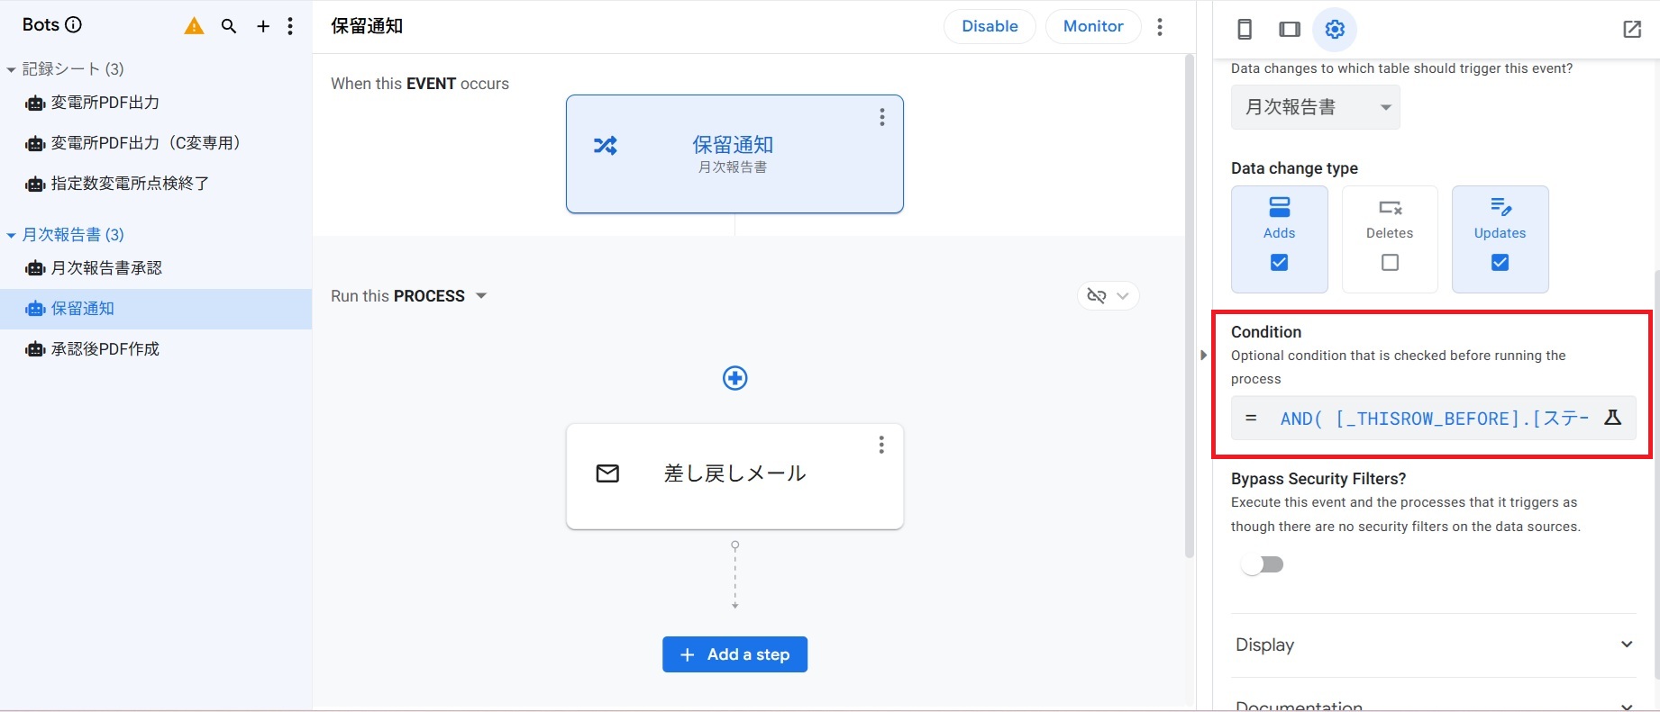Screen dimensions: 1660x712
Task: Click the Add a step button
Action: pos(734,654)
